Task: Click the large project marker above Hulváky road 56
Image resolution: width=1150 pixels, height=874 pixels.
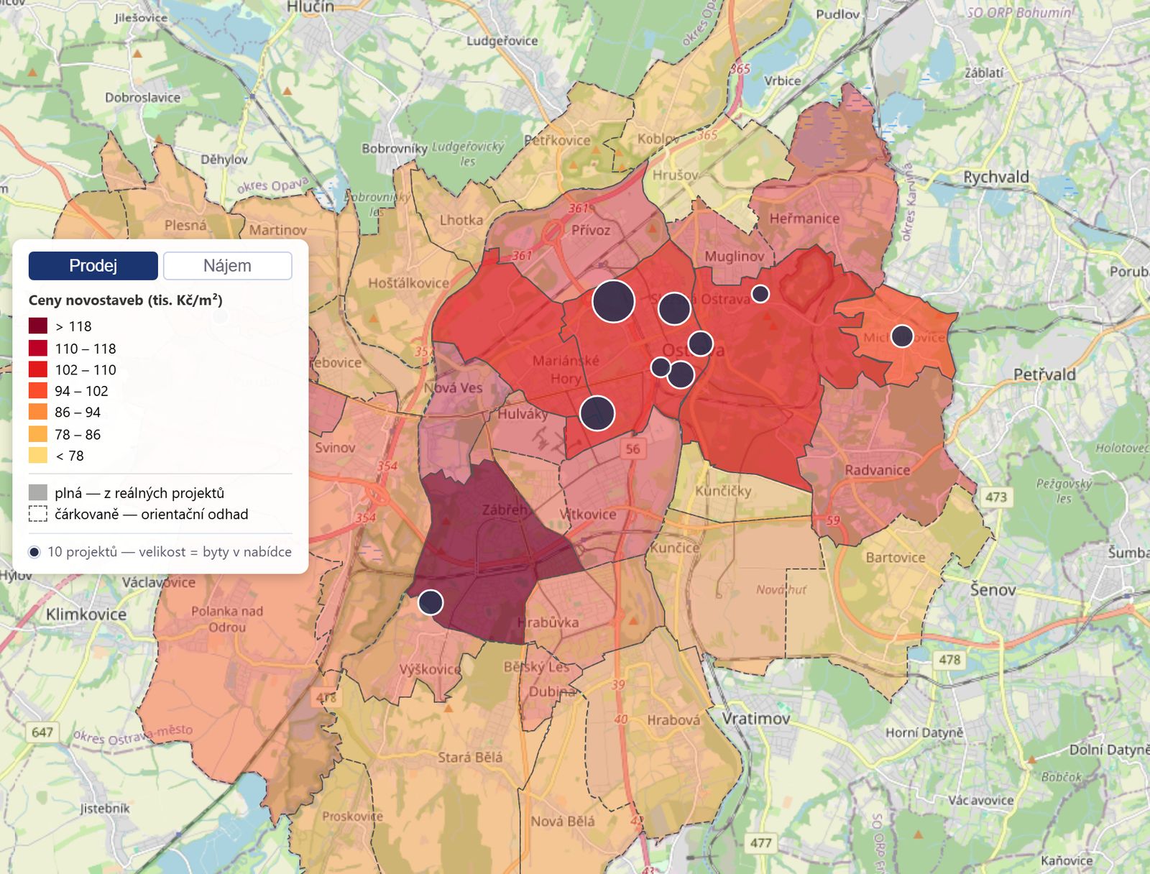Action: (x=597, y=413)
